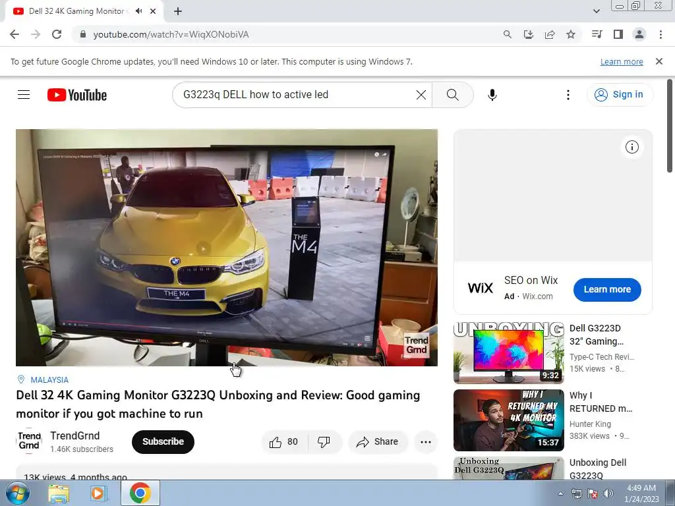Dismiss the Windows 7 update notice
The width and height of the screenshot is (675, 506).
tap(659, 61)
